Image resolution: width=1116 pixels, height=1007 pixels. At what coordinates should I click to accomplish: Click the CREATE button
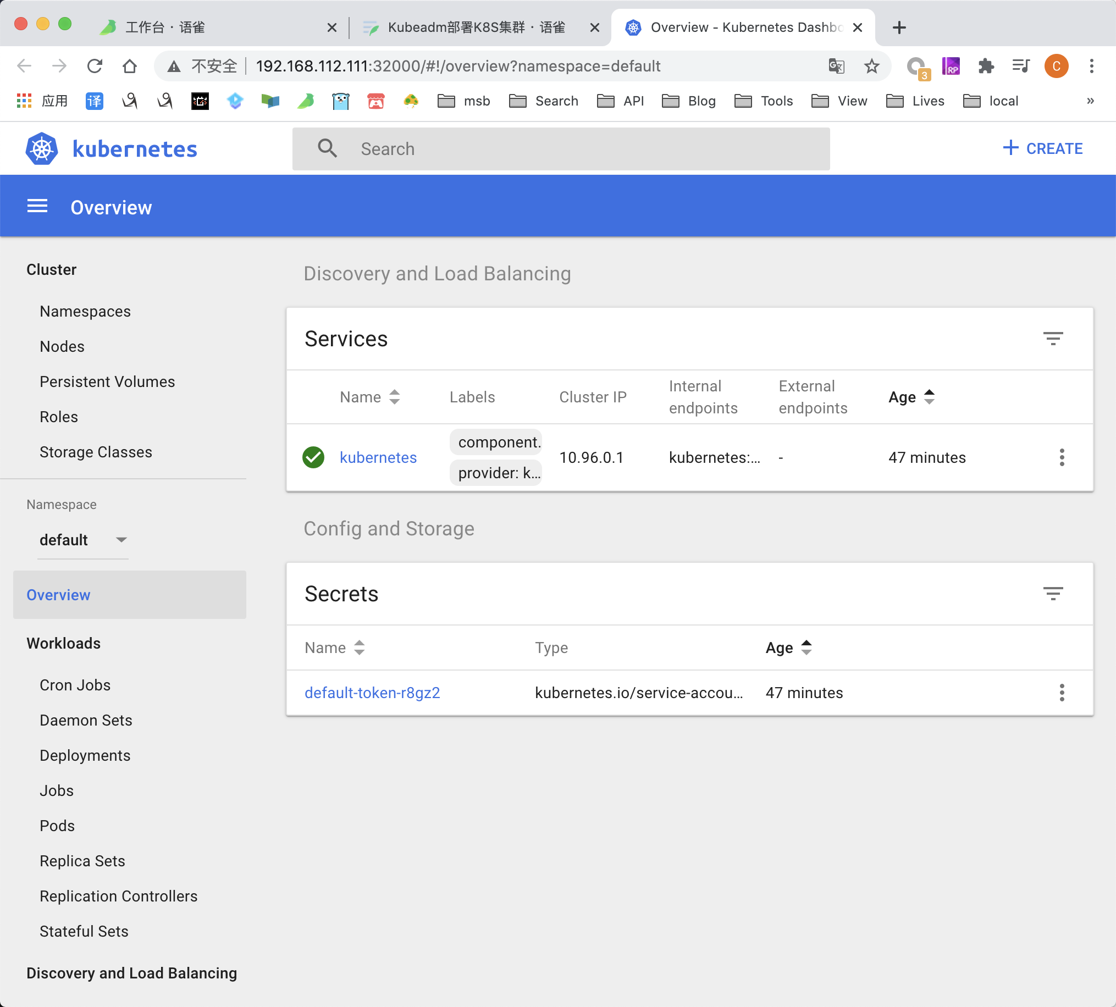tap(1042, 148)
